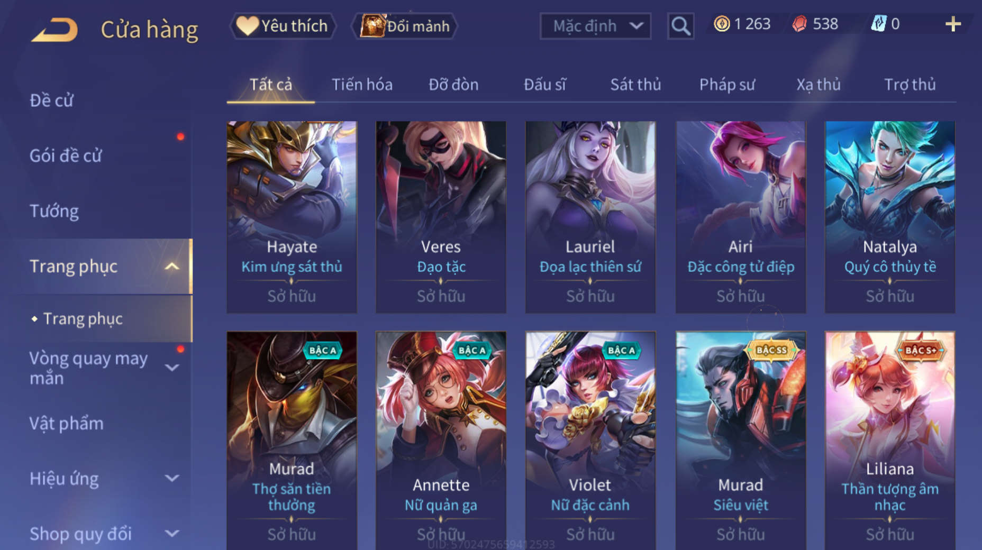Click the plus icon to add currency
The image size is (982, 550).
click(x=953, y=24)
